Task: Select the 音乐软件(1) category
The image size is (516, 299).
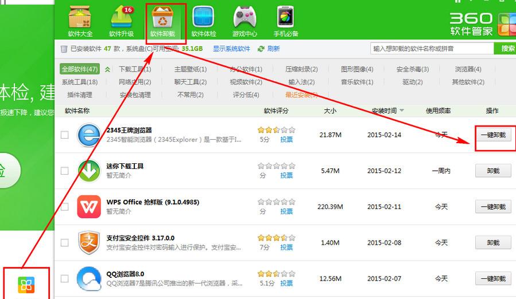Action: pyautogui.click(x=357, y=82)
